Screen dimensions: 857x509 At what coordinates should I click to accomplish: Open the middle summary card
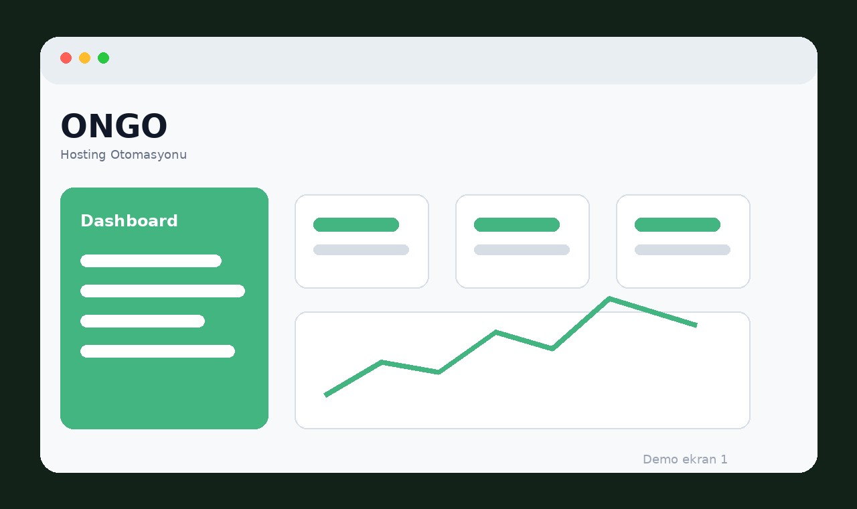pos(522,241)
